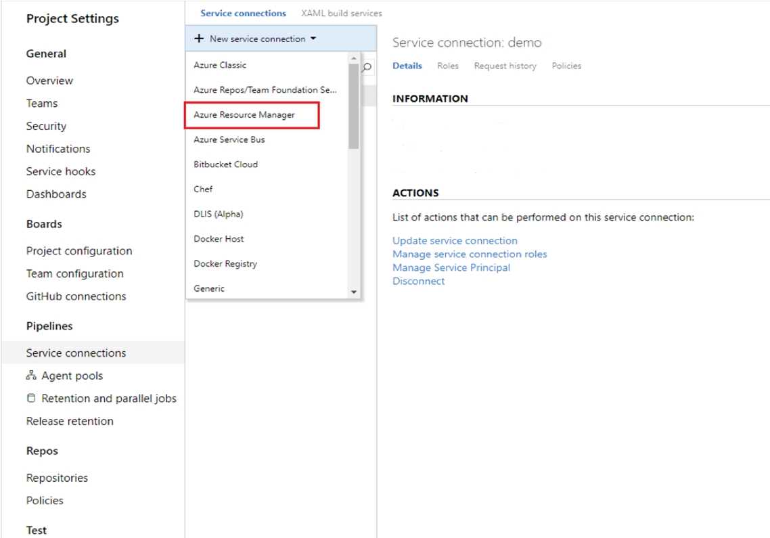
Task: Click Manage Service Principal link
Action: pyautogui.click(x=451, y=267)
